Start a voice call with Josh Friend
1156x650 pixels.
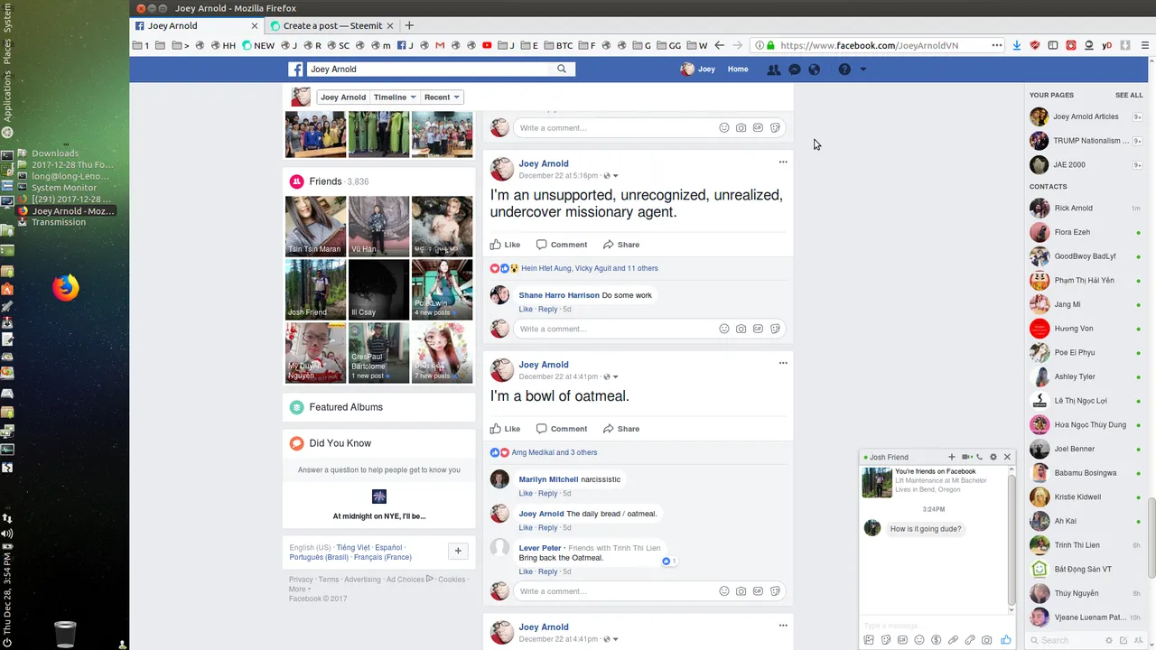(979, 457)
